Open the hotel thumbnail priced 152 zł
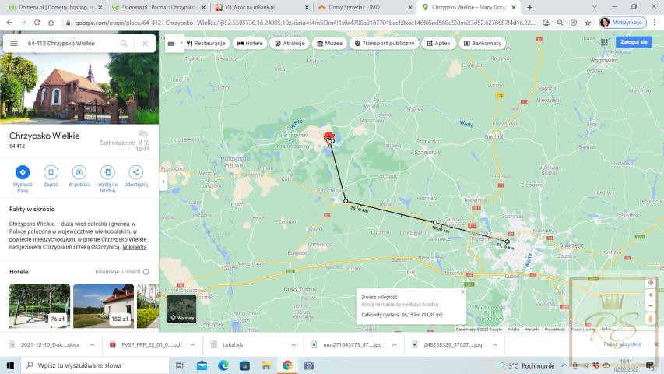 click(x=104, y=305)
